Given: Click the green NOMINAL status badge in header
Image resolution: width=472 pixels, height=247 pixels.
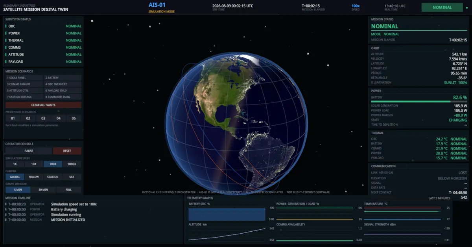Looking at the screenshot, I should (442, 7).
